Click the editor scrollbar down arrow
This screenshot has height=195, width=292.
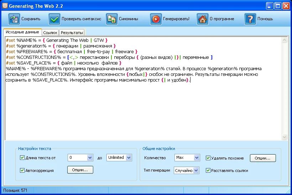[x=285, y=137]
